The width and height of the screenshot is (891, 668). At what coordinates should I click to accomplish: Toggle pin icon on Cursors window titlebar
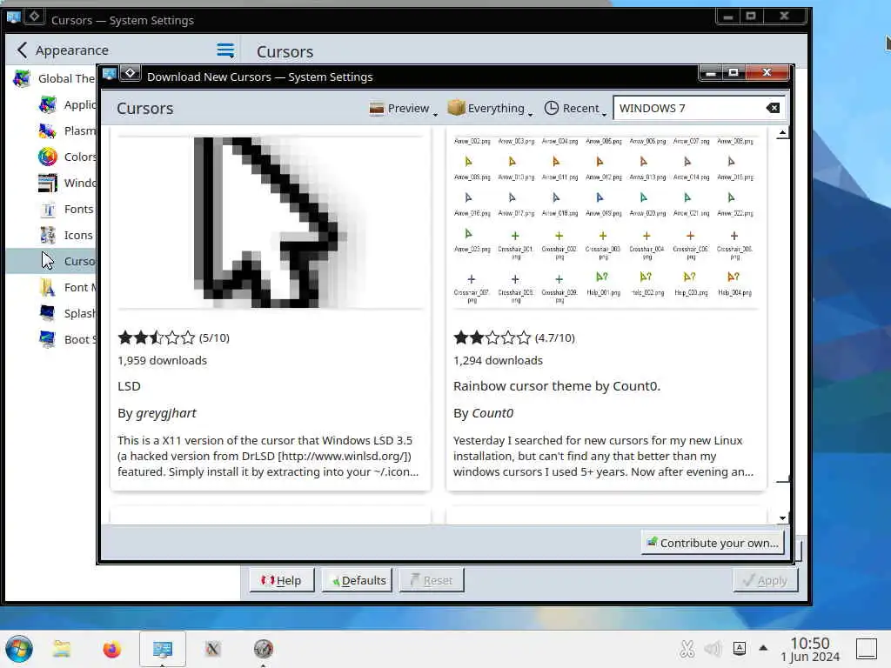coord(34,17)
